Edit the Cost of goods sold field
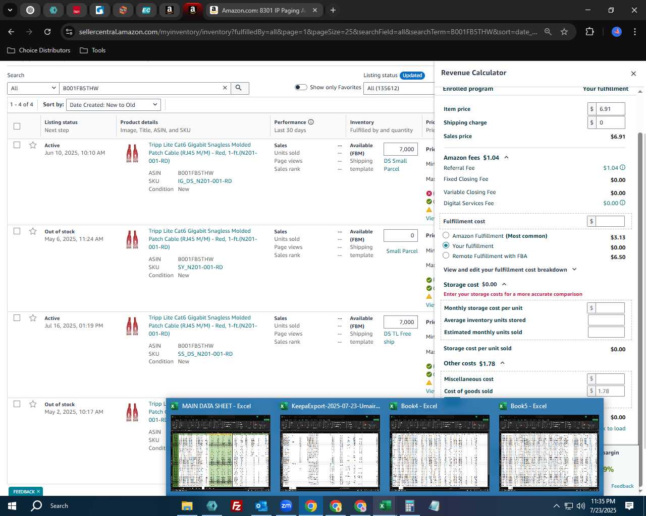 (611, 391)
